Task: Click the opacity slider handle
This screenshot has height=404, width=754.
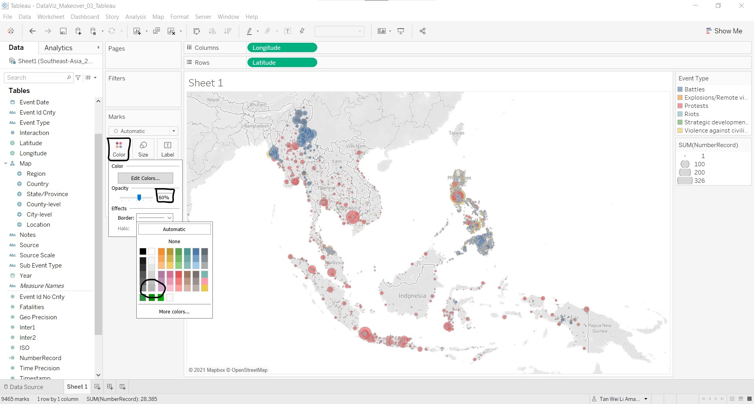Action: click(139, 197)
